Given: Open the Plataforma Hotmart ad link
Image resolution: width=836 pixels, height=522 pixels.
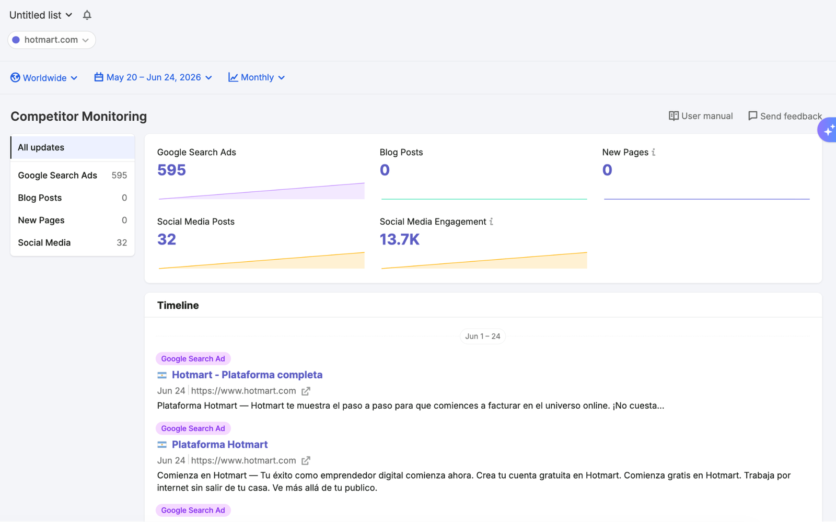Looking at the screenshot, I should tap(220, 444).
